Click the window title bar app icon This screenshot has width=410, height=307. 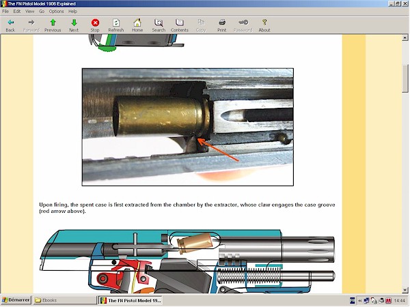click(x=3, y=3)
